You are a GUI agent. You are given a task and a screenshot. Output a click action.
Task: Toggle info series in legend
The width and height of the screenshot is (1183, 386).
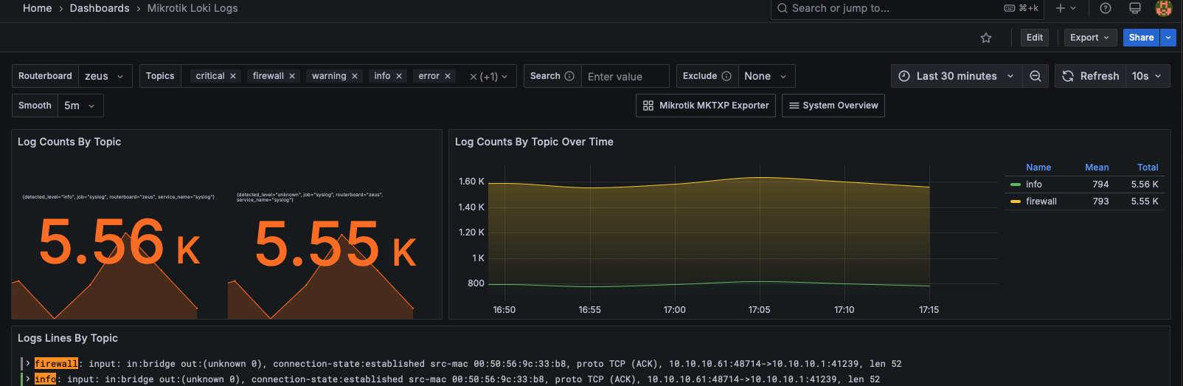point(1033,185)
